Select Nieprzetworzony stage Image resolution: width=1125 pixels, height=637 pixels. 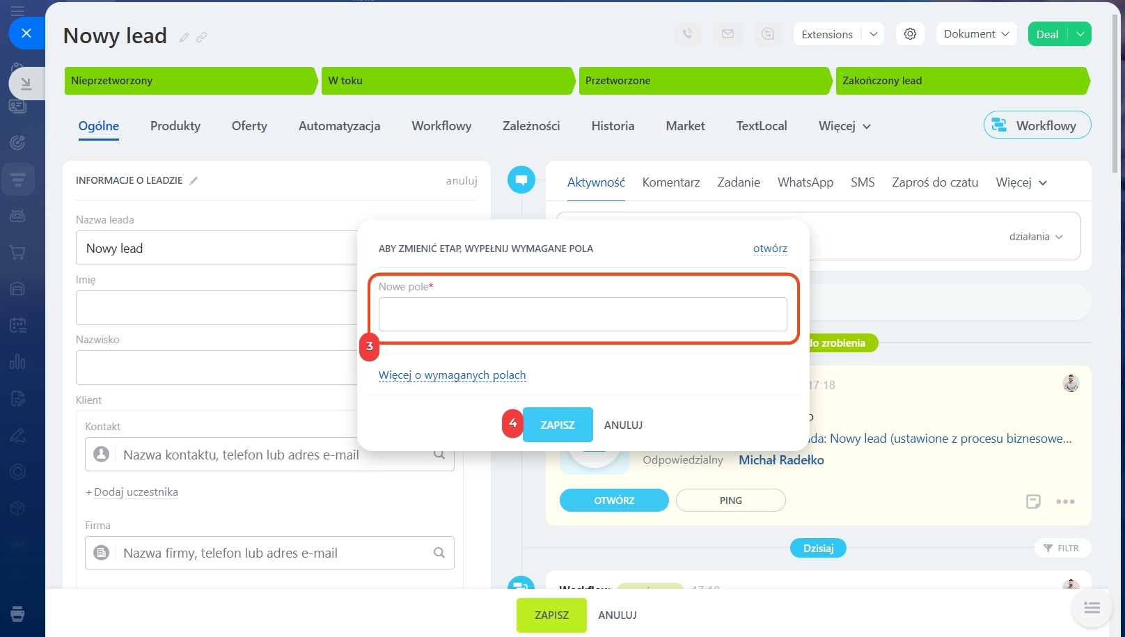tap(191, 81)
